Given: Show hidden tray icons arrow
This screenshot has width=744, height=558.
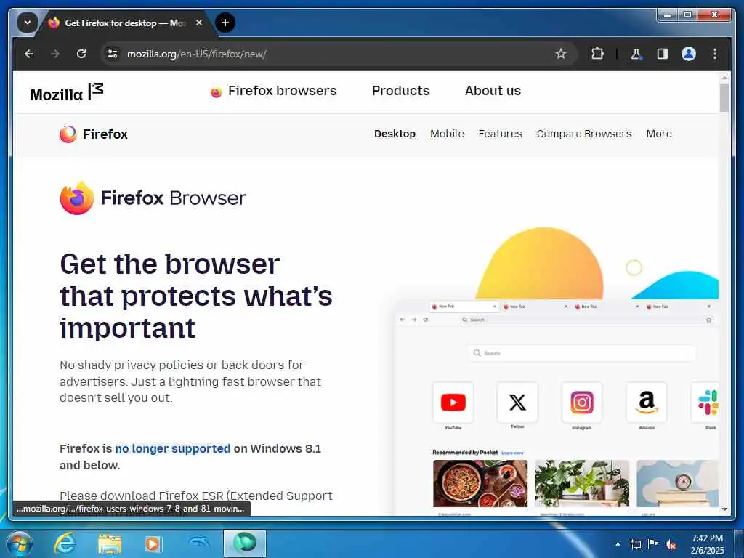Looking at the screenshot, I should pos(618,544).
